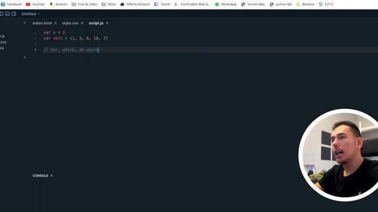The height and width of the screenshot is (212, 378).
Task: Click the plus icon below the editor gutter
Action: (25, 57)
